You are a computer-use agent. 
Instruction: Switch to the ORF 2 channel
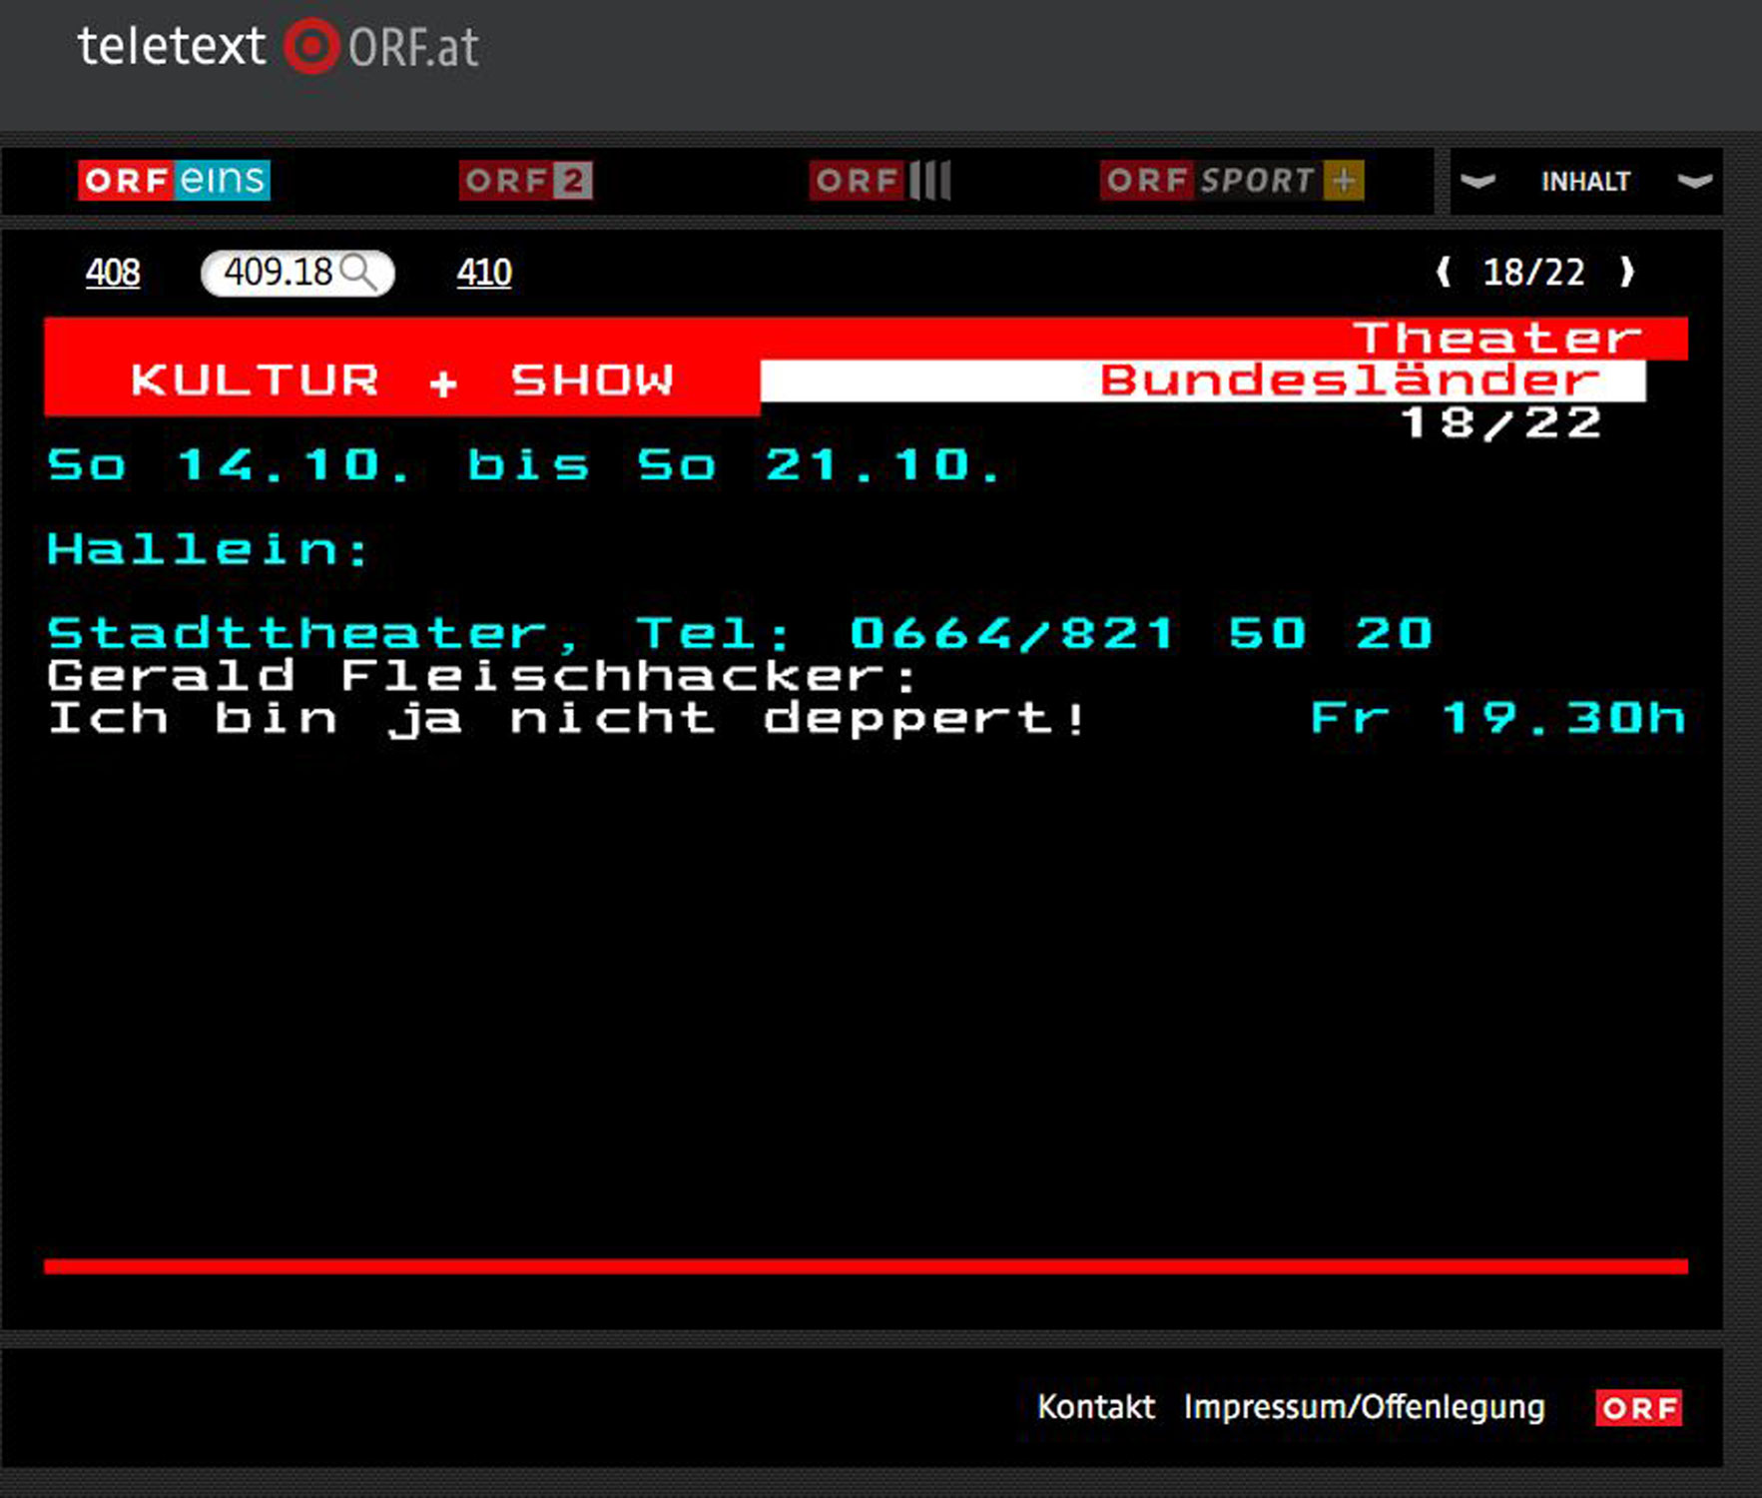pyautogui.click(x=526, y=180)
